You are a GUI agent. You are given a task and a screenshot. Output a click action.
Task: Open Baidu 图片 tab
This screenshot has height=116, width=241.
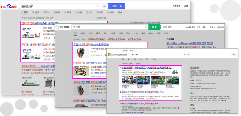[x=46, y=12]
